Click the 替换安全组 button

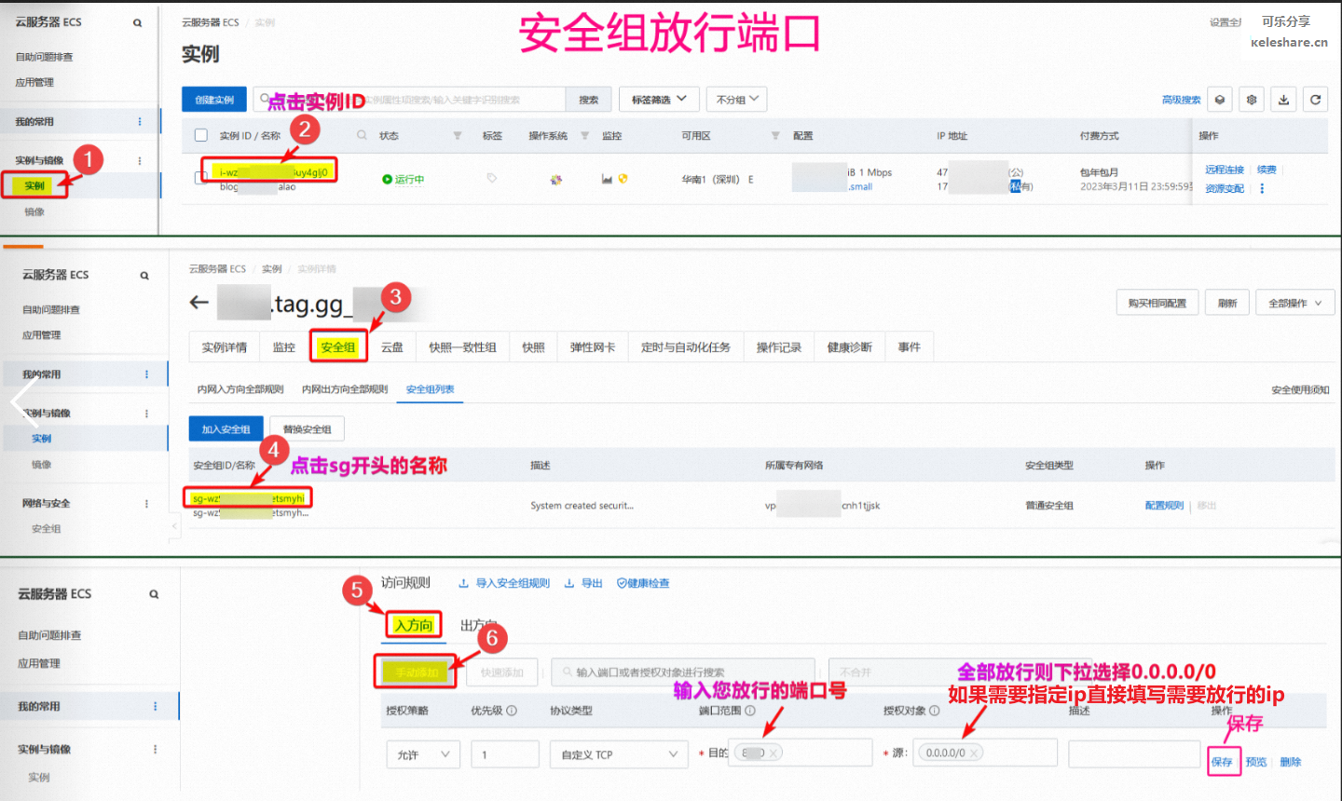coord(308,429)
